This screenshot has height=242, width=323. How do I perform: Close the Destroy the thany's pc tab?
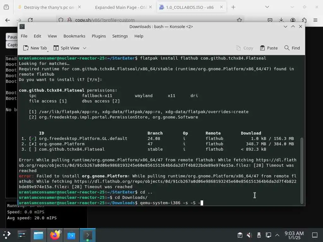(x=79, y=7)
